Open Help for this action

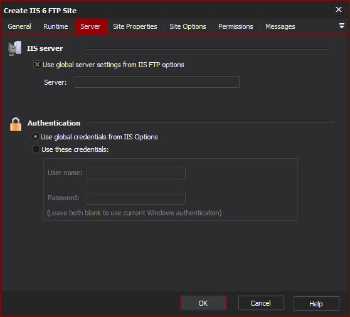click(316, 303)
